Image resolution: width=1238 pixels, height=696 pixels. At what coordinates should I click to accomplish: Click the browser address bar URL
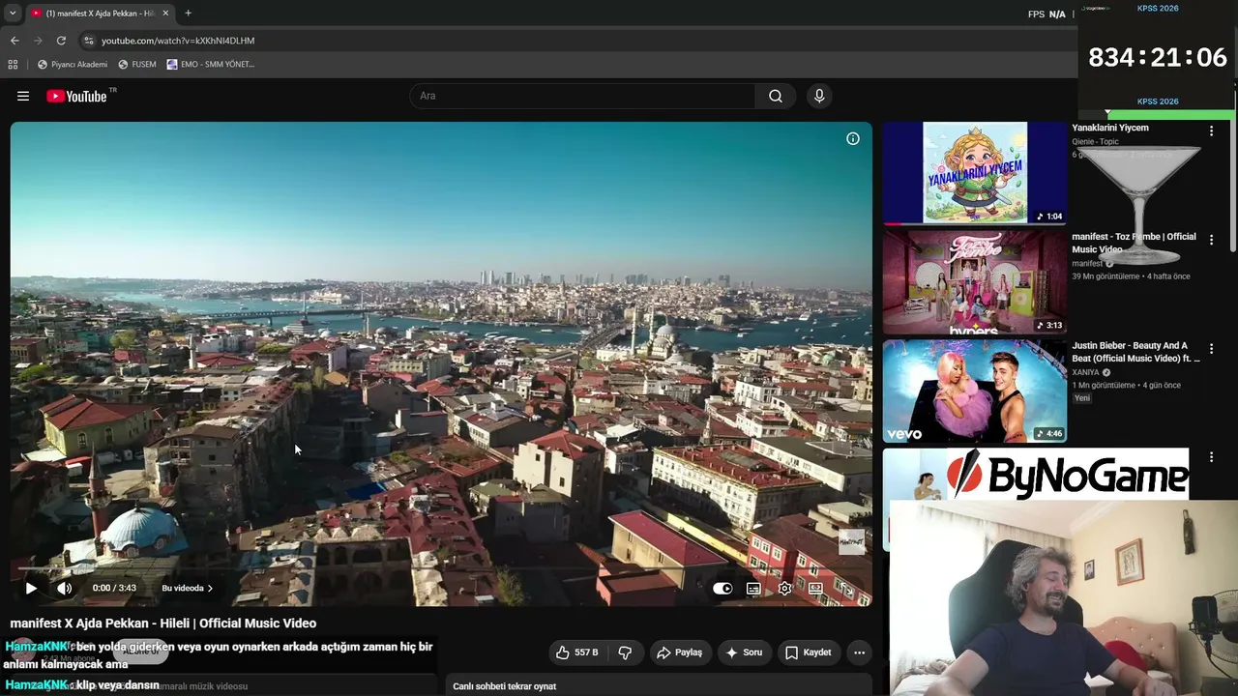(178, 41)
